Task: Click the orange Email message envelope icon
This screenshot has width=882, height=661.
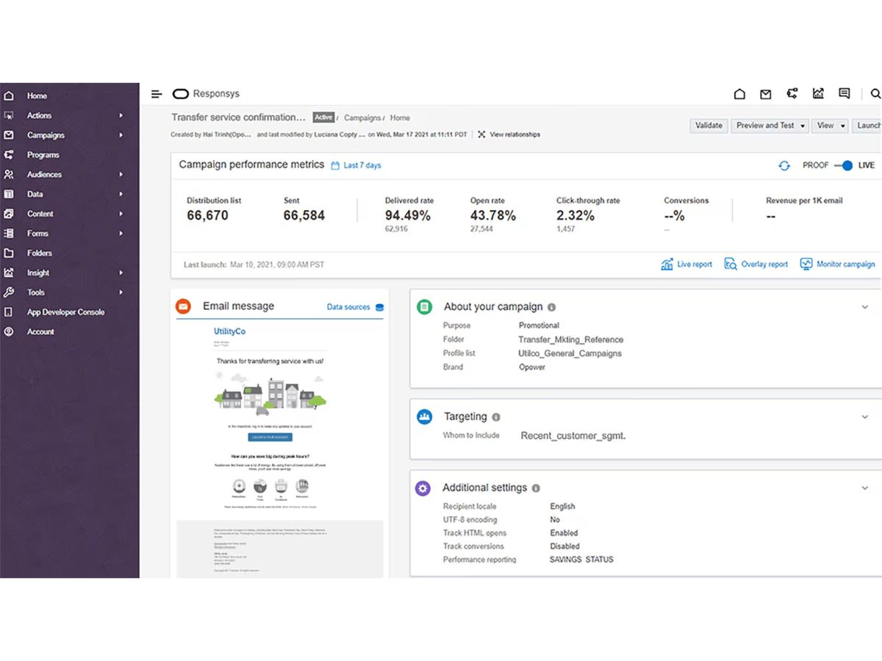Action: 184,306
